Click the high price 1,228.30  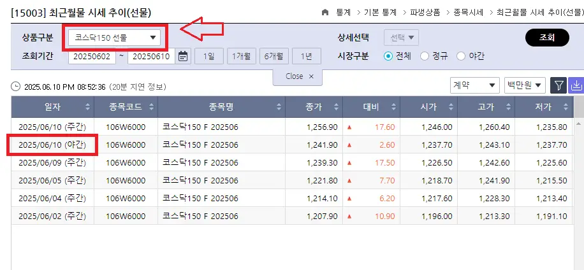point(494,199)
